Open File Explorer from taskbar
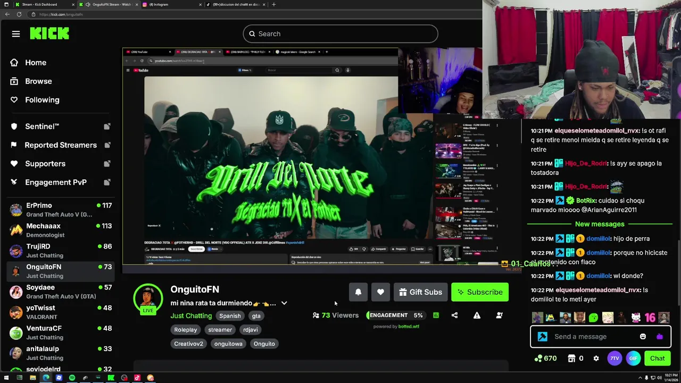The width and height of the screenshot is (681, 383). point(32,378)
